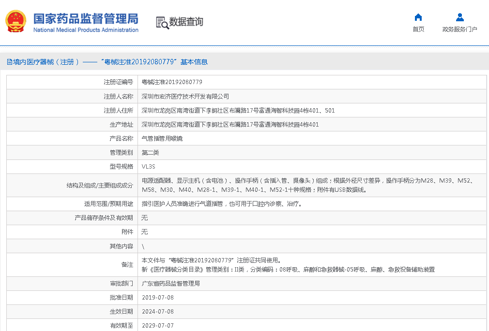The width and height of the screenshot is (489, 331).
Task: Click the model specification value VL3S
Action: (x=148, y=166)
